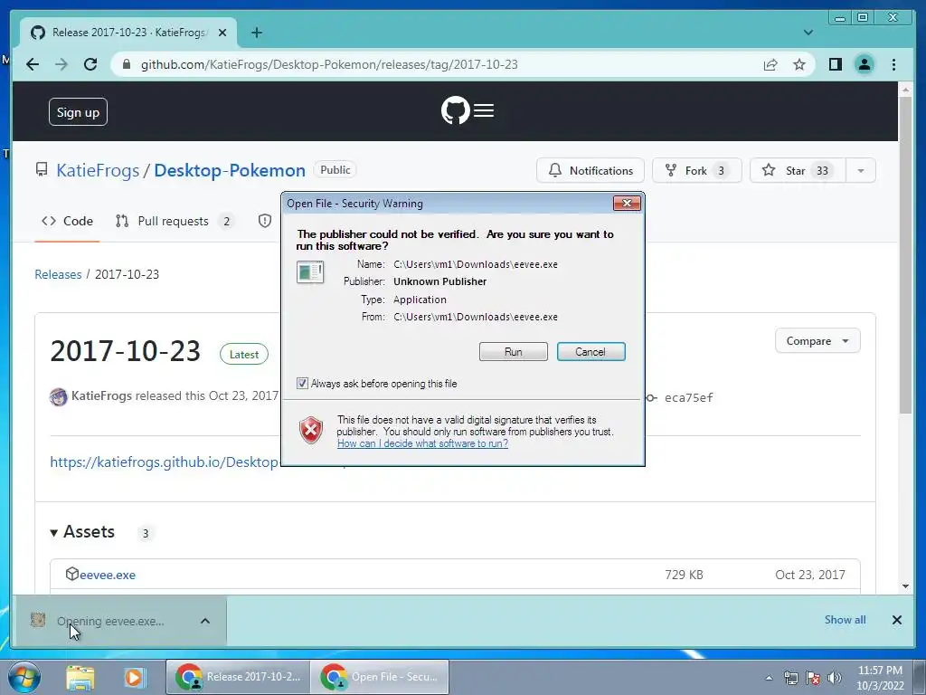Open the Compare dropdown

(x=817, y=341)
